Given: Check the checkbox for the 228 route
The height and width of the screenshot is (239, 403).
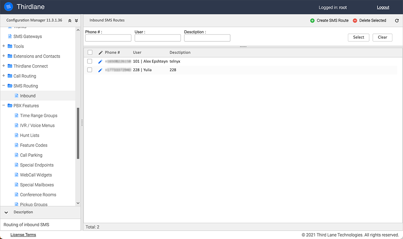Looking at the screenshot, I should click(90, 70).
